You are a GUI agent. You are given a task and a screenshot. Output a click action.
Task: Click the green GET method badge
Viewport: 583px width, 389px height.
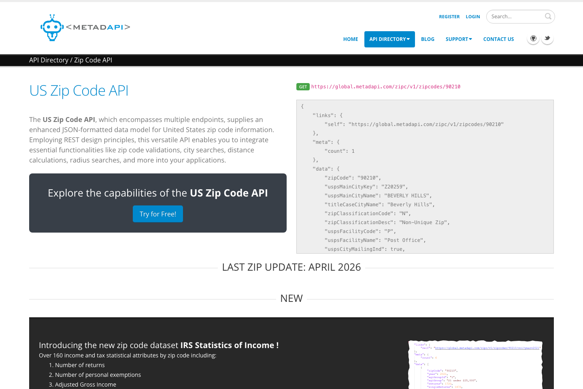pyautogui.click(x=303, y=86)
